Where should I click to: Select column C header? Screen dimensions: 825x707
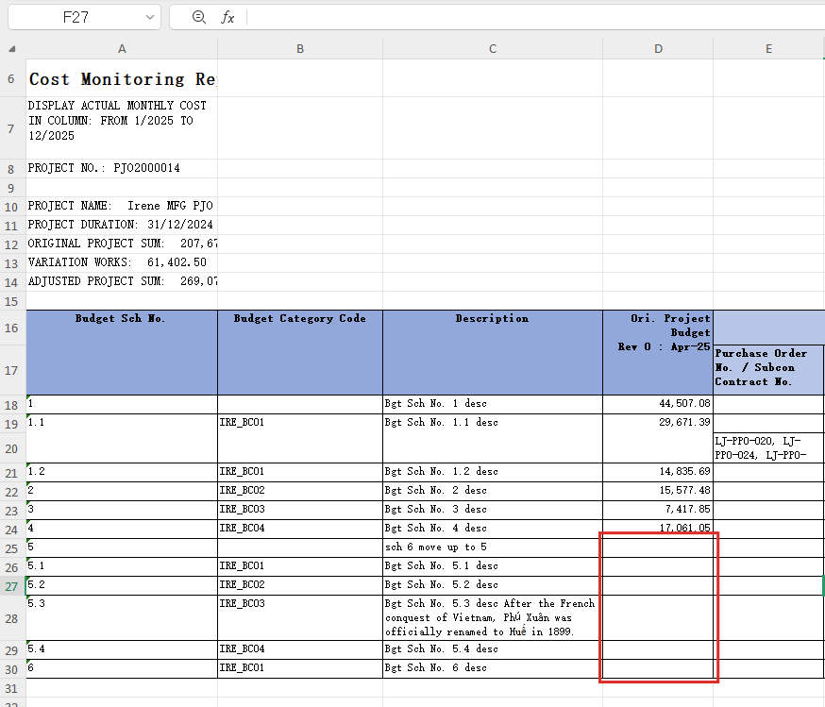493,49
